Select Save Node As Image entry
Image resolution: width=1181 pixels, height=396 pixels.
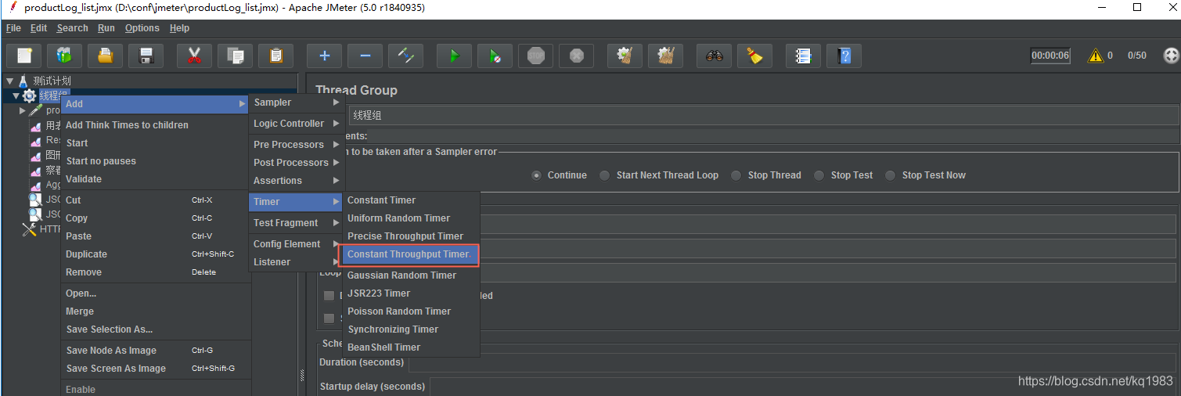[155, 351]
